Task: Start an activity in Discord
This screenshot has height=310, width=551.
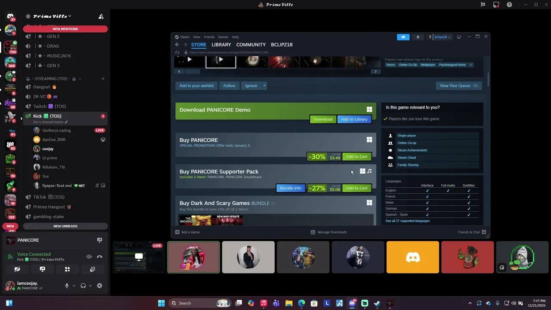Action: (x=67, y=269)
